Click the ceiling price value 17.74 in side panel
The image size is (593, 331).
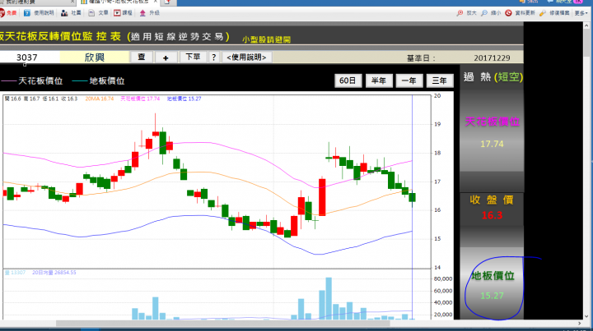coord(492,144)
